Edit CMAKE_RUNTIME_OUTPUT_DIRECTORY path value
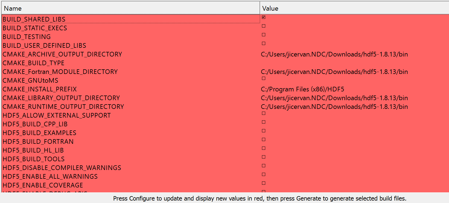The image size is (449, 203). [x=334, y=107]
